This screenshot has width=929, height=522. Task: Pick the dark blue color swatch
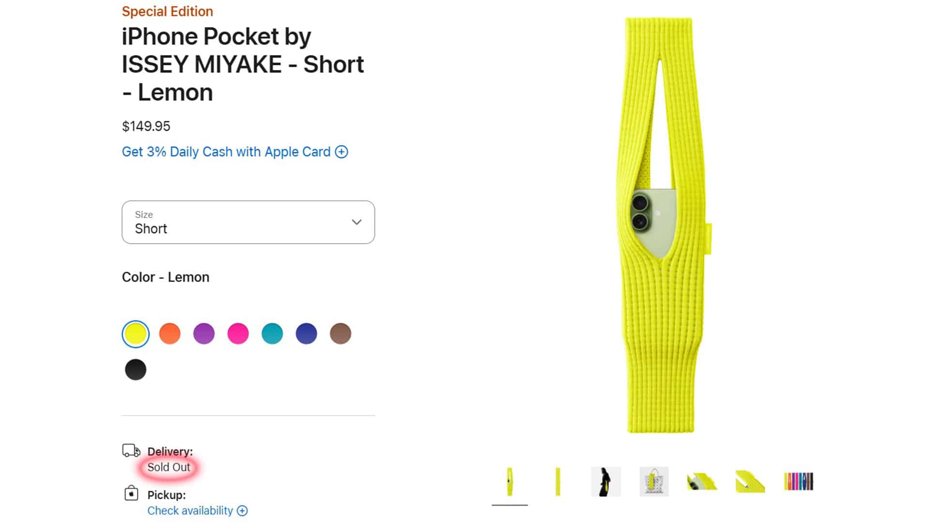tap(306, 333)
